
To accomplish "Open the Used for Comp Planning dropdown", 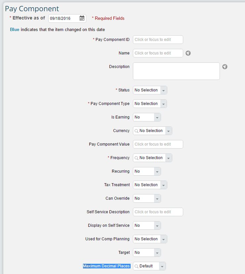I will click(x=164, y=239).
